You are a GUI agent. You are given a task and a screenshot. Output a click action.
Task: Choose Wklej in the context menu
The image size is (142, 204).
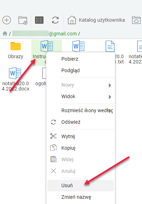pyautogui.click(x=81, y=159)
